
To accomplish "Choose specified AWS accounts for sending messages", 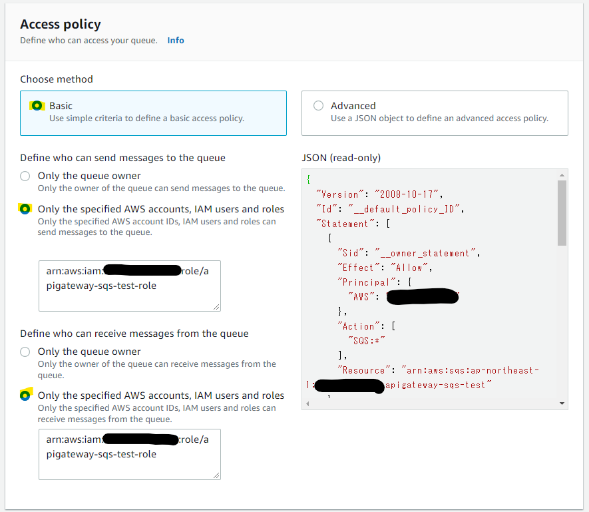I will (25, 209).
